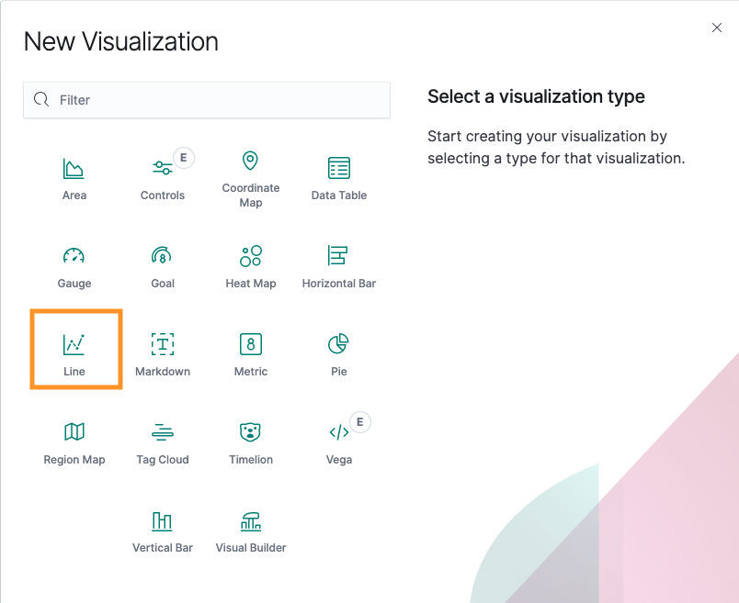Choose the Markdown visualization type

point(163,355)
